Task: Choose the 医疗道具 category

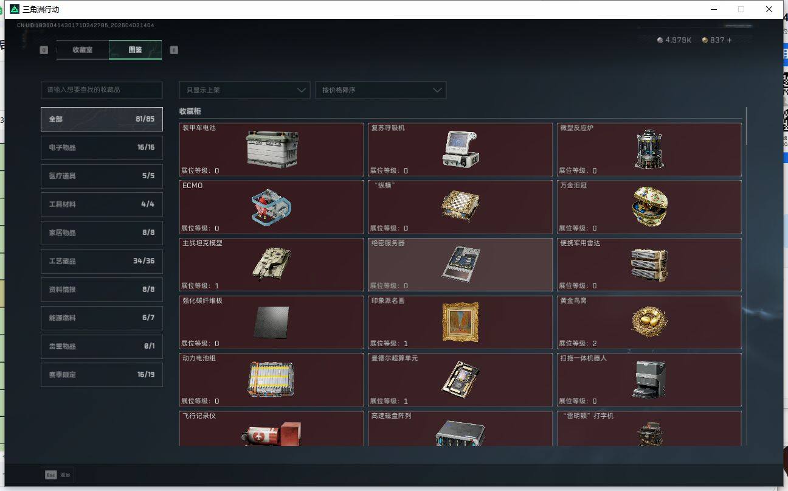Action: point(102,176)
